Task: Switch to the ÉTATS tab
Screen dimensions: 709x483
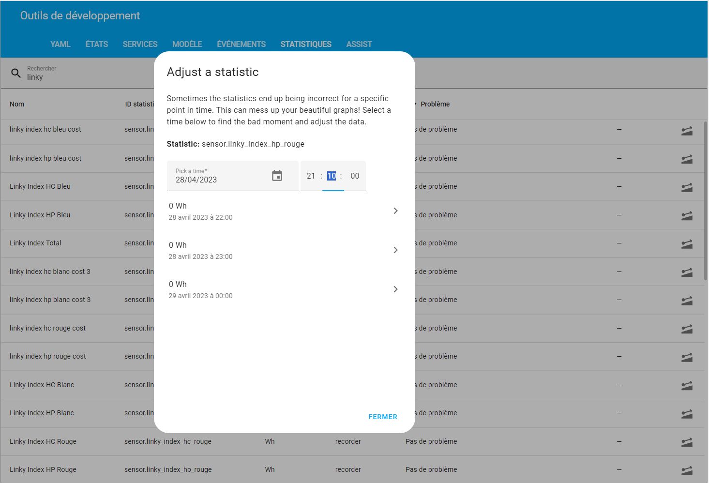Action: click(x=97, y=44)
